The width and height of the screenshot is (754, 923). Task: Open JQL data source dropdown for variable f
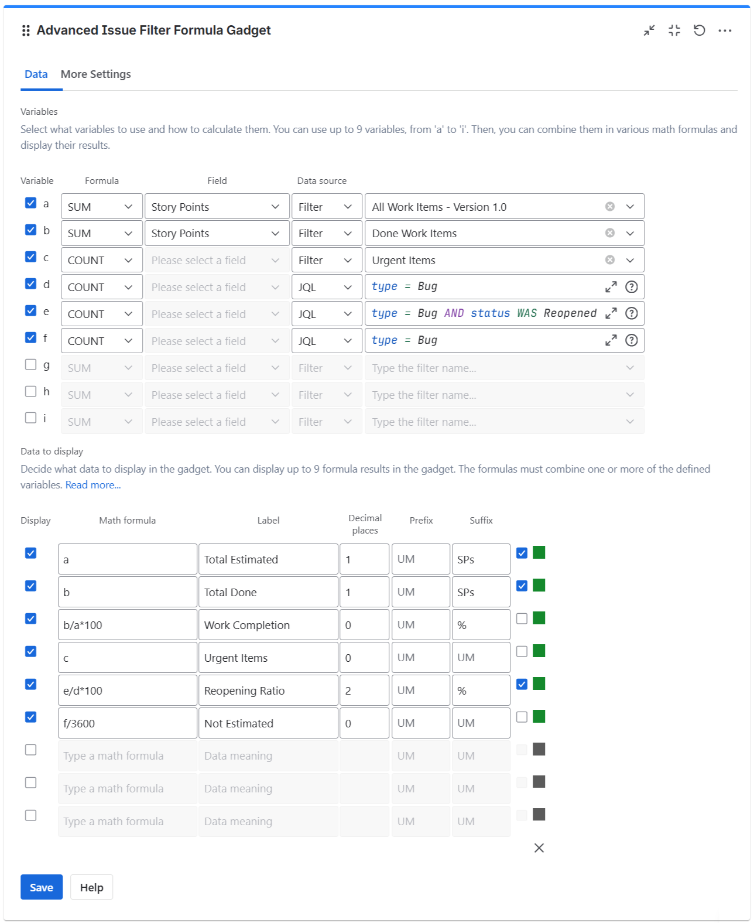pos(326,341)
